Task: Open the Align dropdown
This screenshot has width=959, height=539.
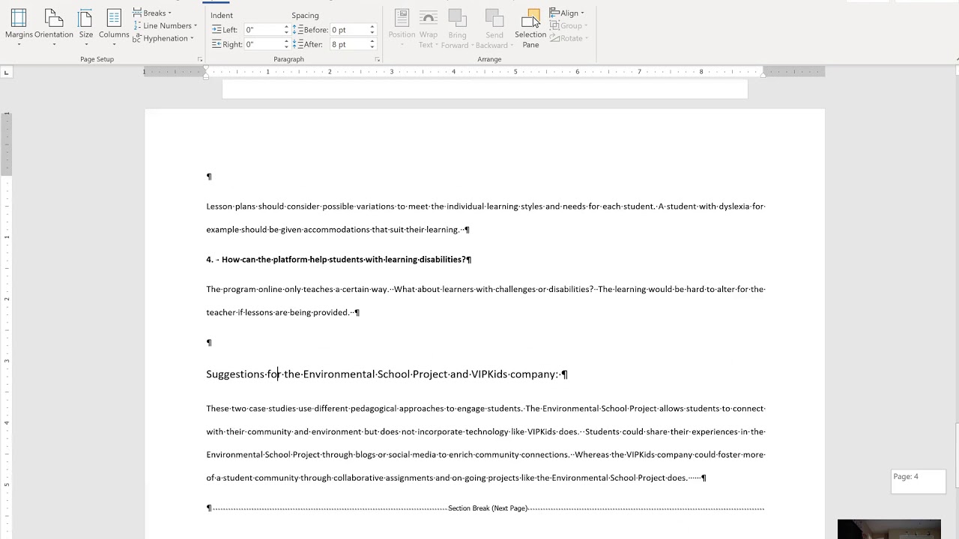Action: (567, 13)
